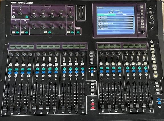This screenshot has width=164, height=121.
Task: Tap the green key in the Preamp section
Action: (27, 17)
